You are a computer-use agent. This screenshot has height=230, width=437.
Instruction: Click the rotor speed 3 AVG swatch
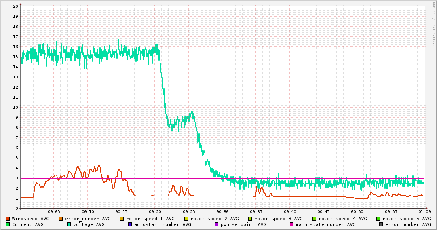tap(250, 219)
